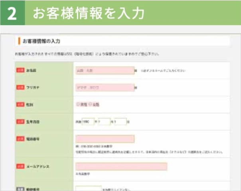Screen dimensions: 241x191
Task: Click the birth year field showing 1990
Action: click(88, 122)
